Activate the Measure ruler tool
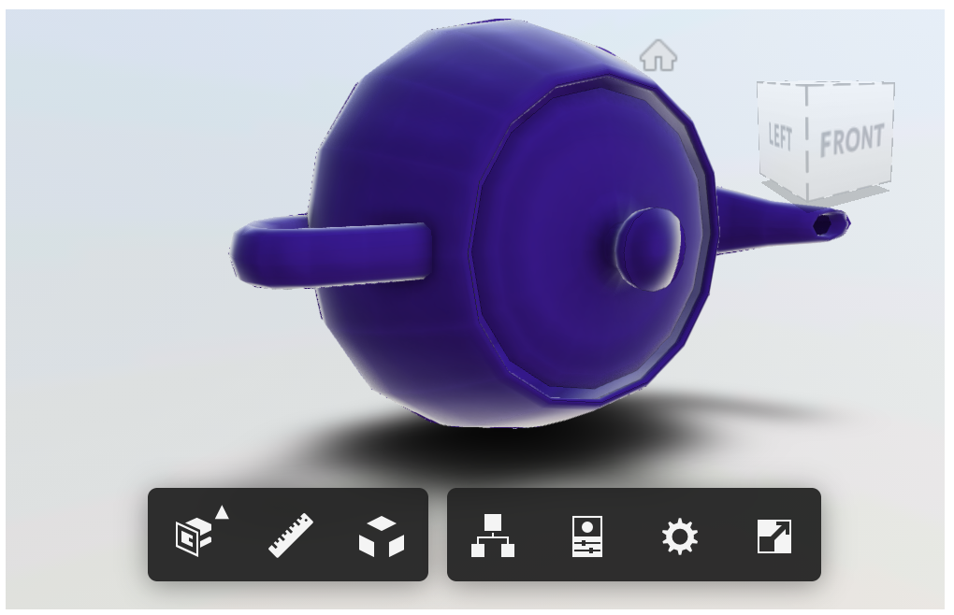This screenshot has height=615, width=954. (291, 536)
